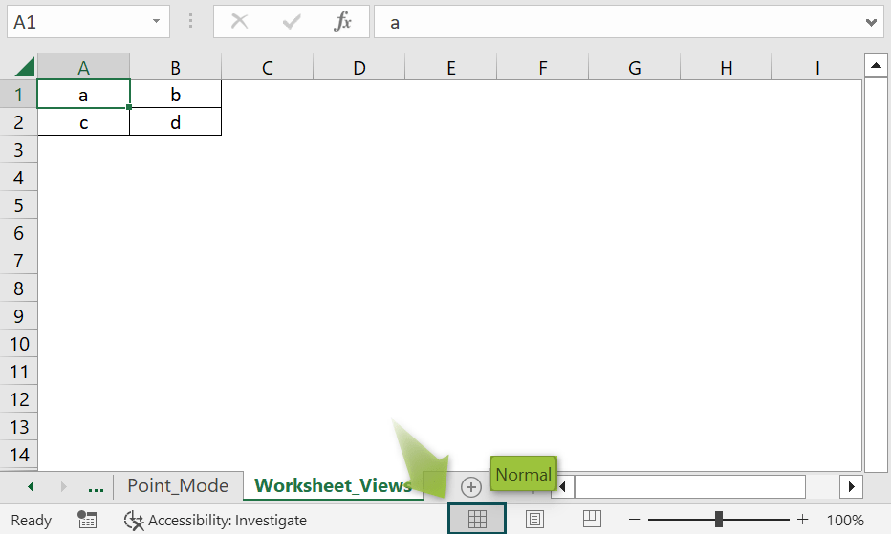Confirm entry with the checkmark icon
This screenshot has width=891, height=534.
292,22
